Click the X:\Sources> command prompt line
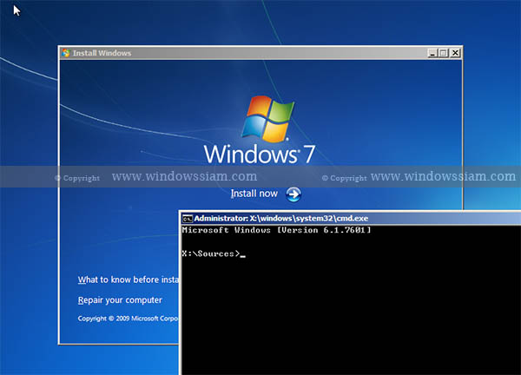Image resolution: width=521 pixels, height=375 pixels. point(214,253)
